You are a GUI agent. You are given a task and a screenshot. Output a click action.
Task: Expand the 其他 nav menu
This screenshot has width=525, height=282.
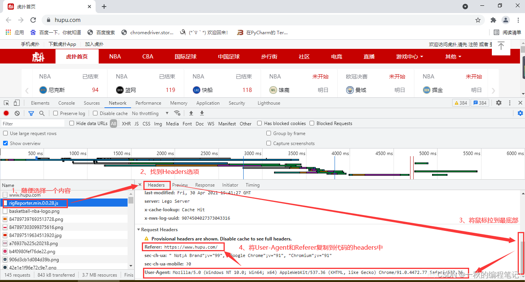click(x=454, y=57)
